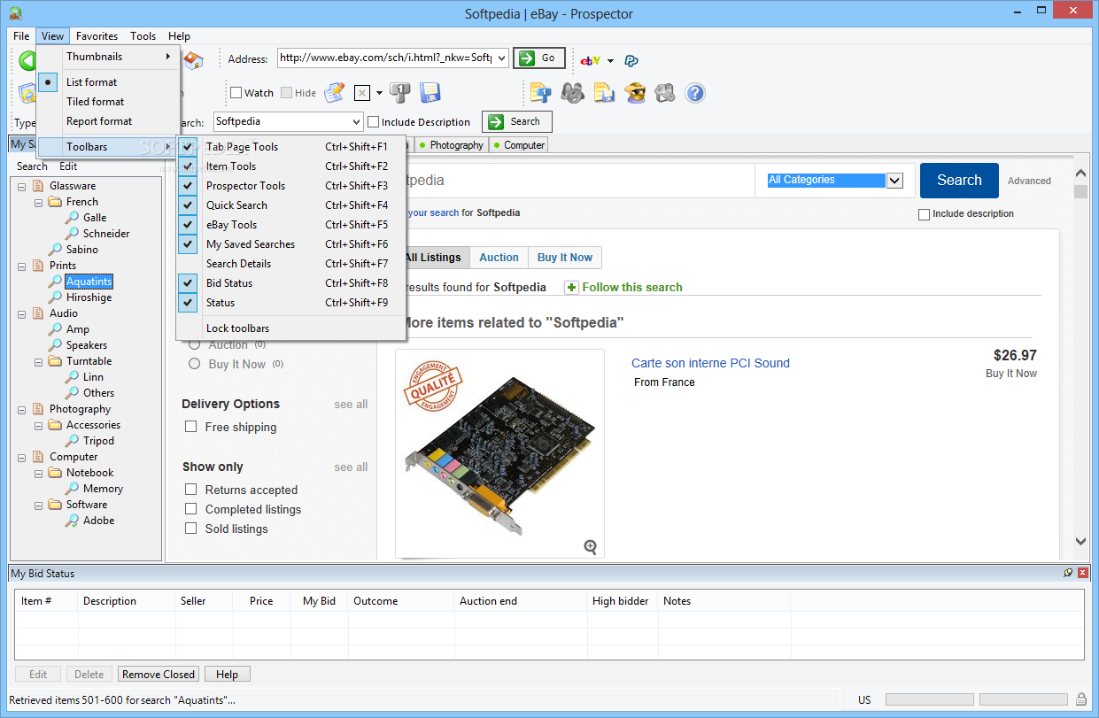The width and height of the screenshot is (1099, 718).
Task: Switch to the Photography tab
Action: pyautogui.click(x=452, y=145)
